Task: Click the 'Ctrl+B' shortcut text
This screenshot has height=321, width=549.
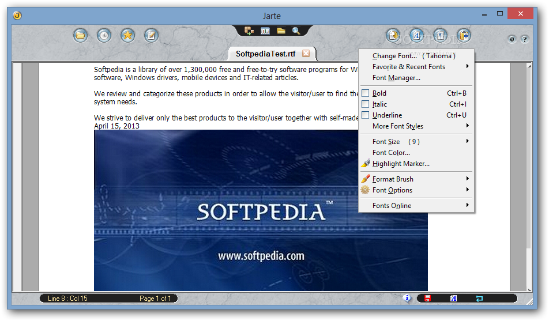Action: point(457,93)
